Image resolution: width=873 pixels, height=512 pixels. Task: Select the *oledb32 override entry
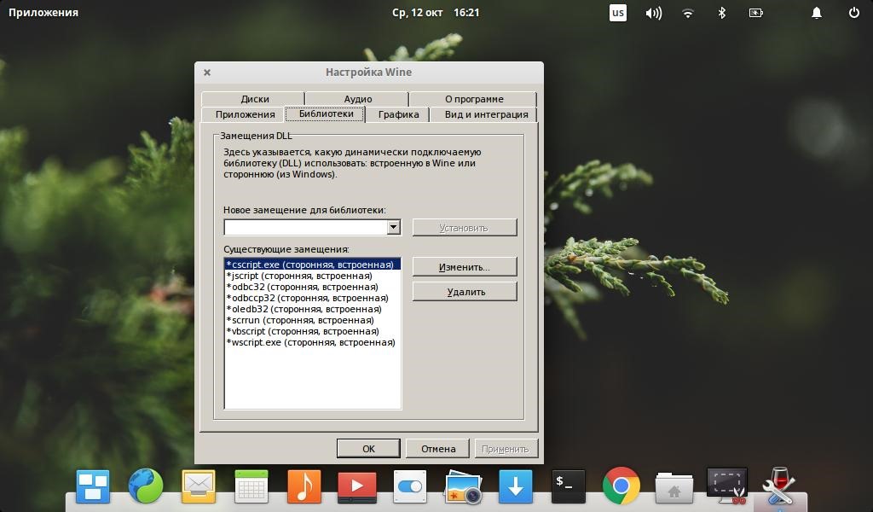tap(312, 309)
